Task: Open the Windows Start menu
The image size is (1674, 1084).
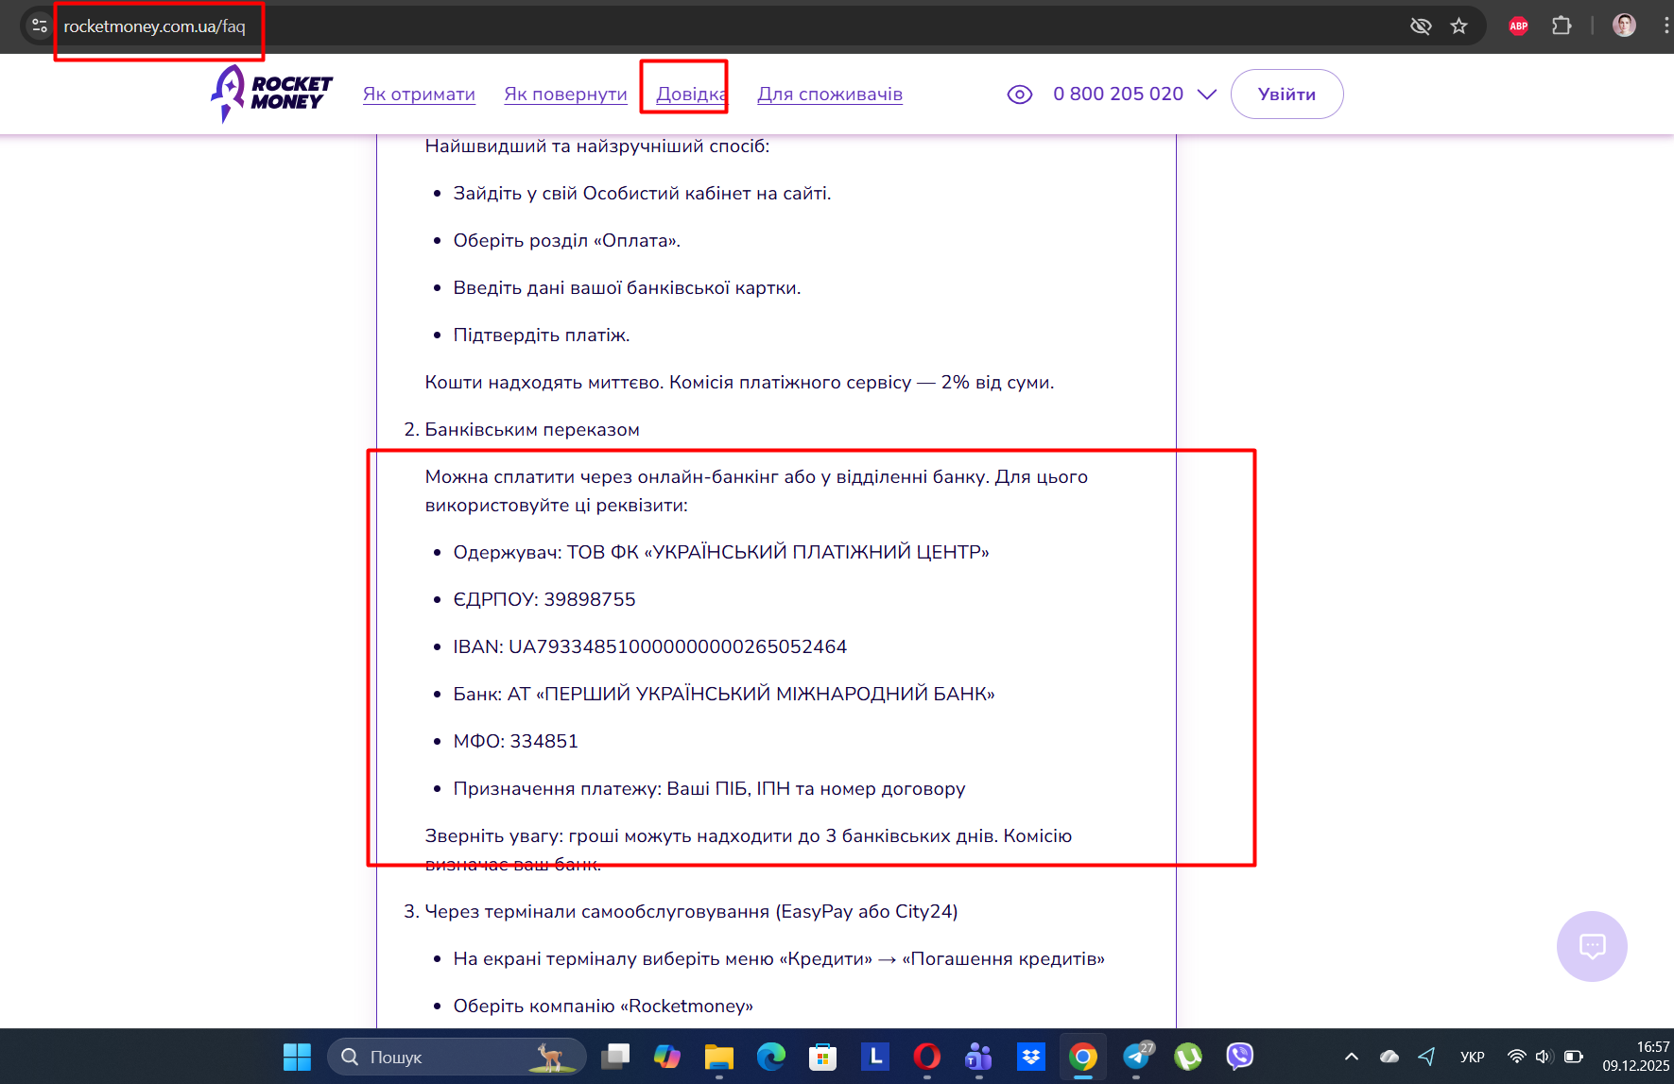Action: tap(297, 1057)
